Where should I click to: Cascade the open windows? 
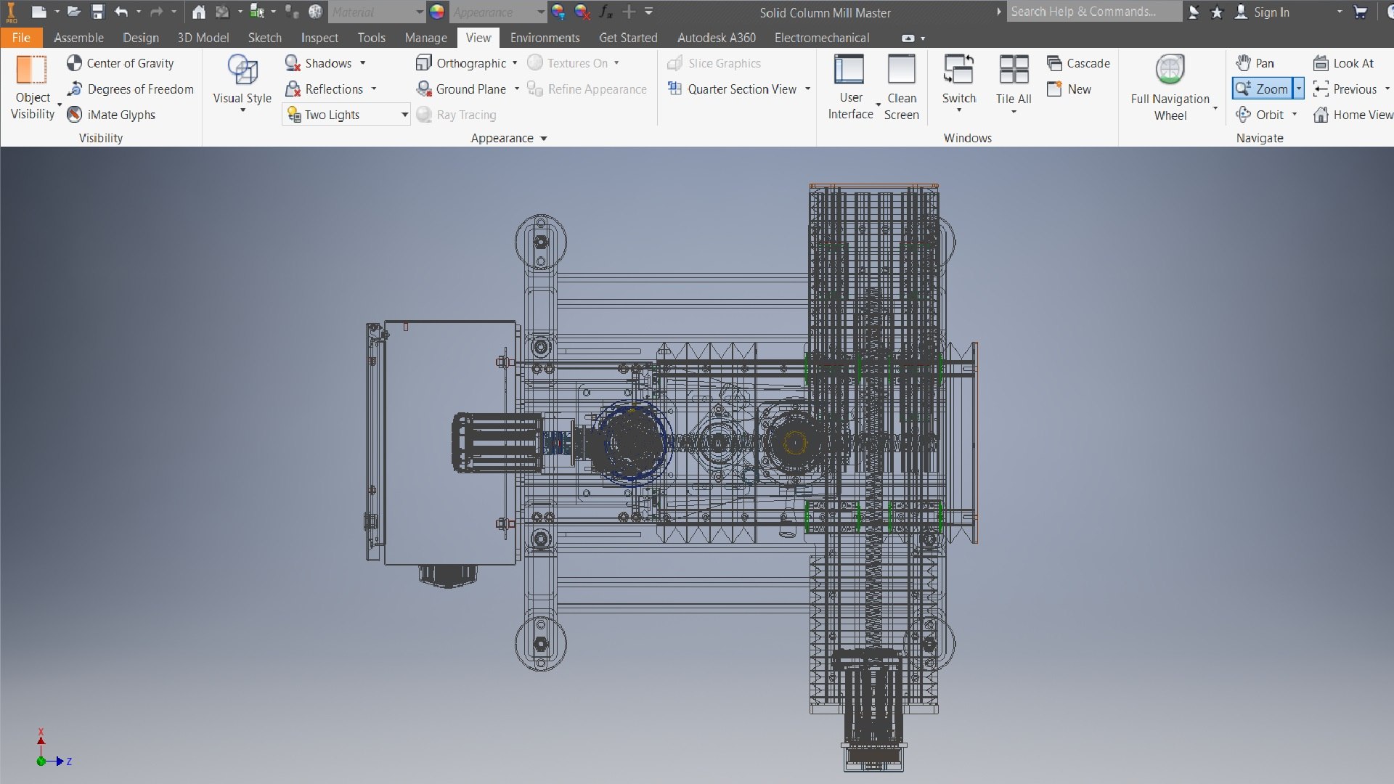[1078, 63]
